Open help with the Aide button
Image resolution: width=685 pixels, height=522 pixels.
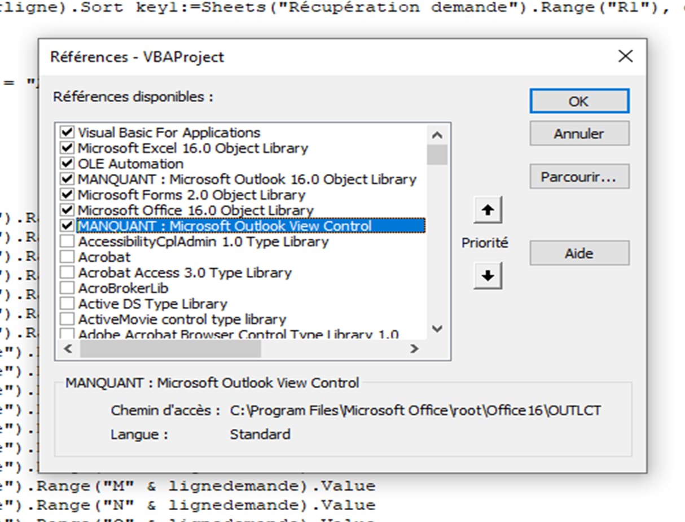579,253
